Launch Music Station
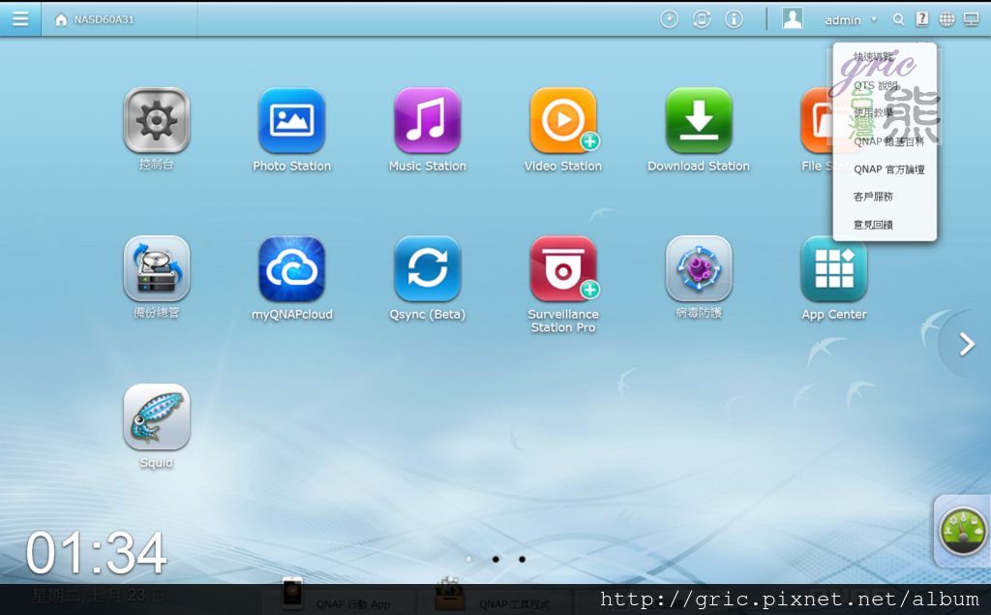Screen dimensions: 991x615 pos(427,120)
